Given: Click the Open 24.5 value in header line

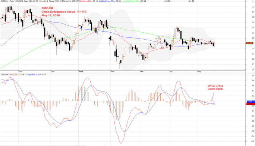Looking at the screenshot, I should 27,1.
